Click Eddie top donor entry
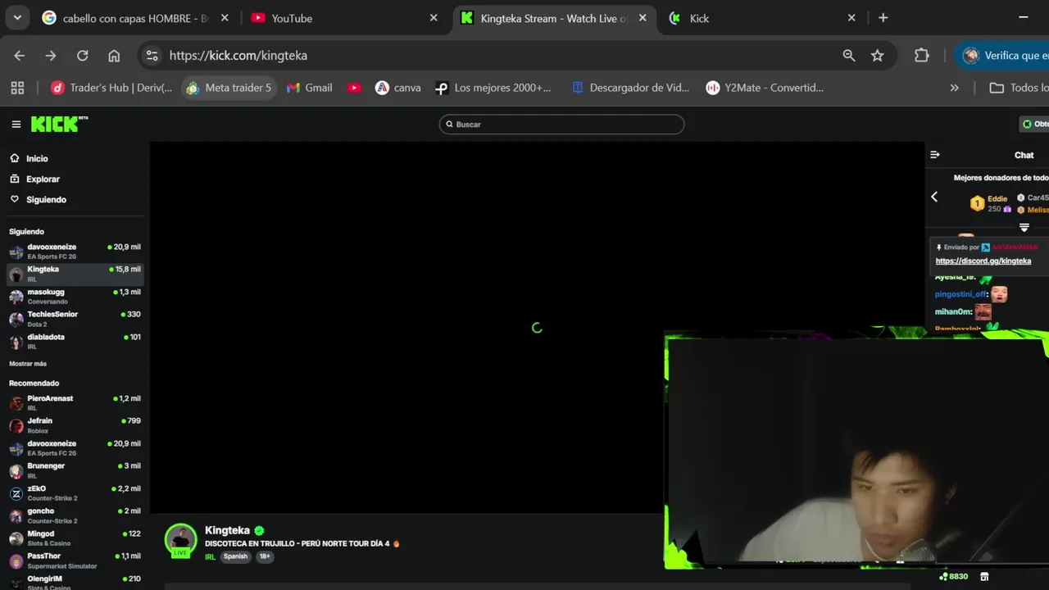Image resolution: width=1049 pixels, height=590 pixels. coord(990,203)
